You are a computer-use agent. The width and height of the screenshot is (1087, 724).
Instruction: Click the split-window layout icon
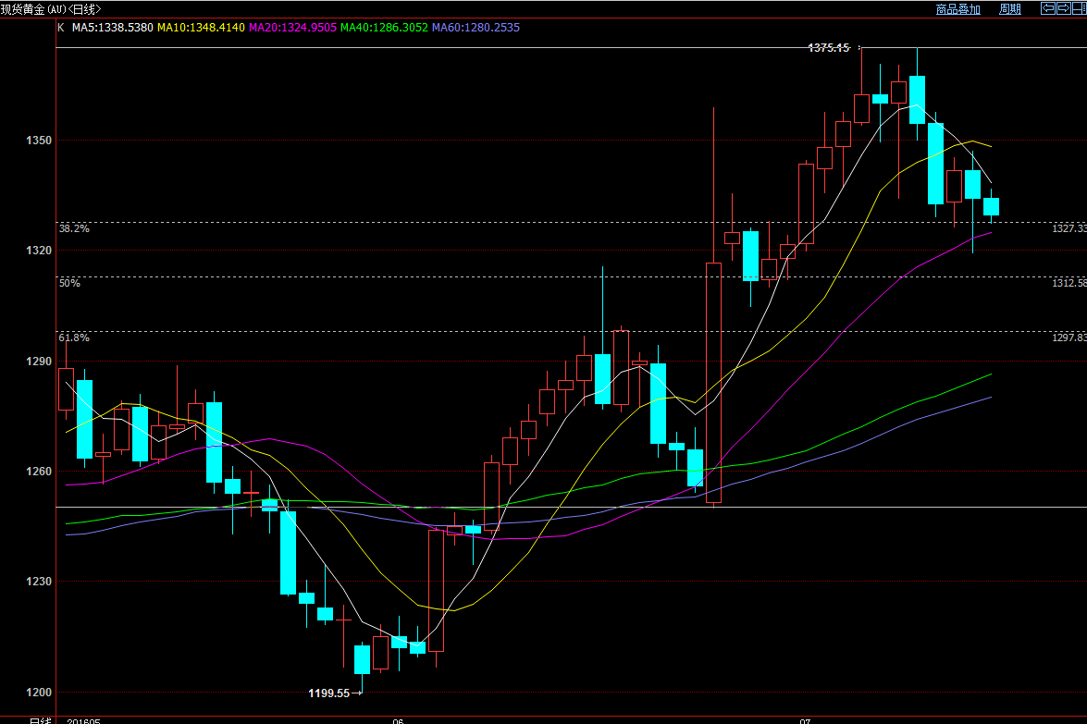coord(1079,8)
